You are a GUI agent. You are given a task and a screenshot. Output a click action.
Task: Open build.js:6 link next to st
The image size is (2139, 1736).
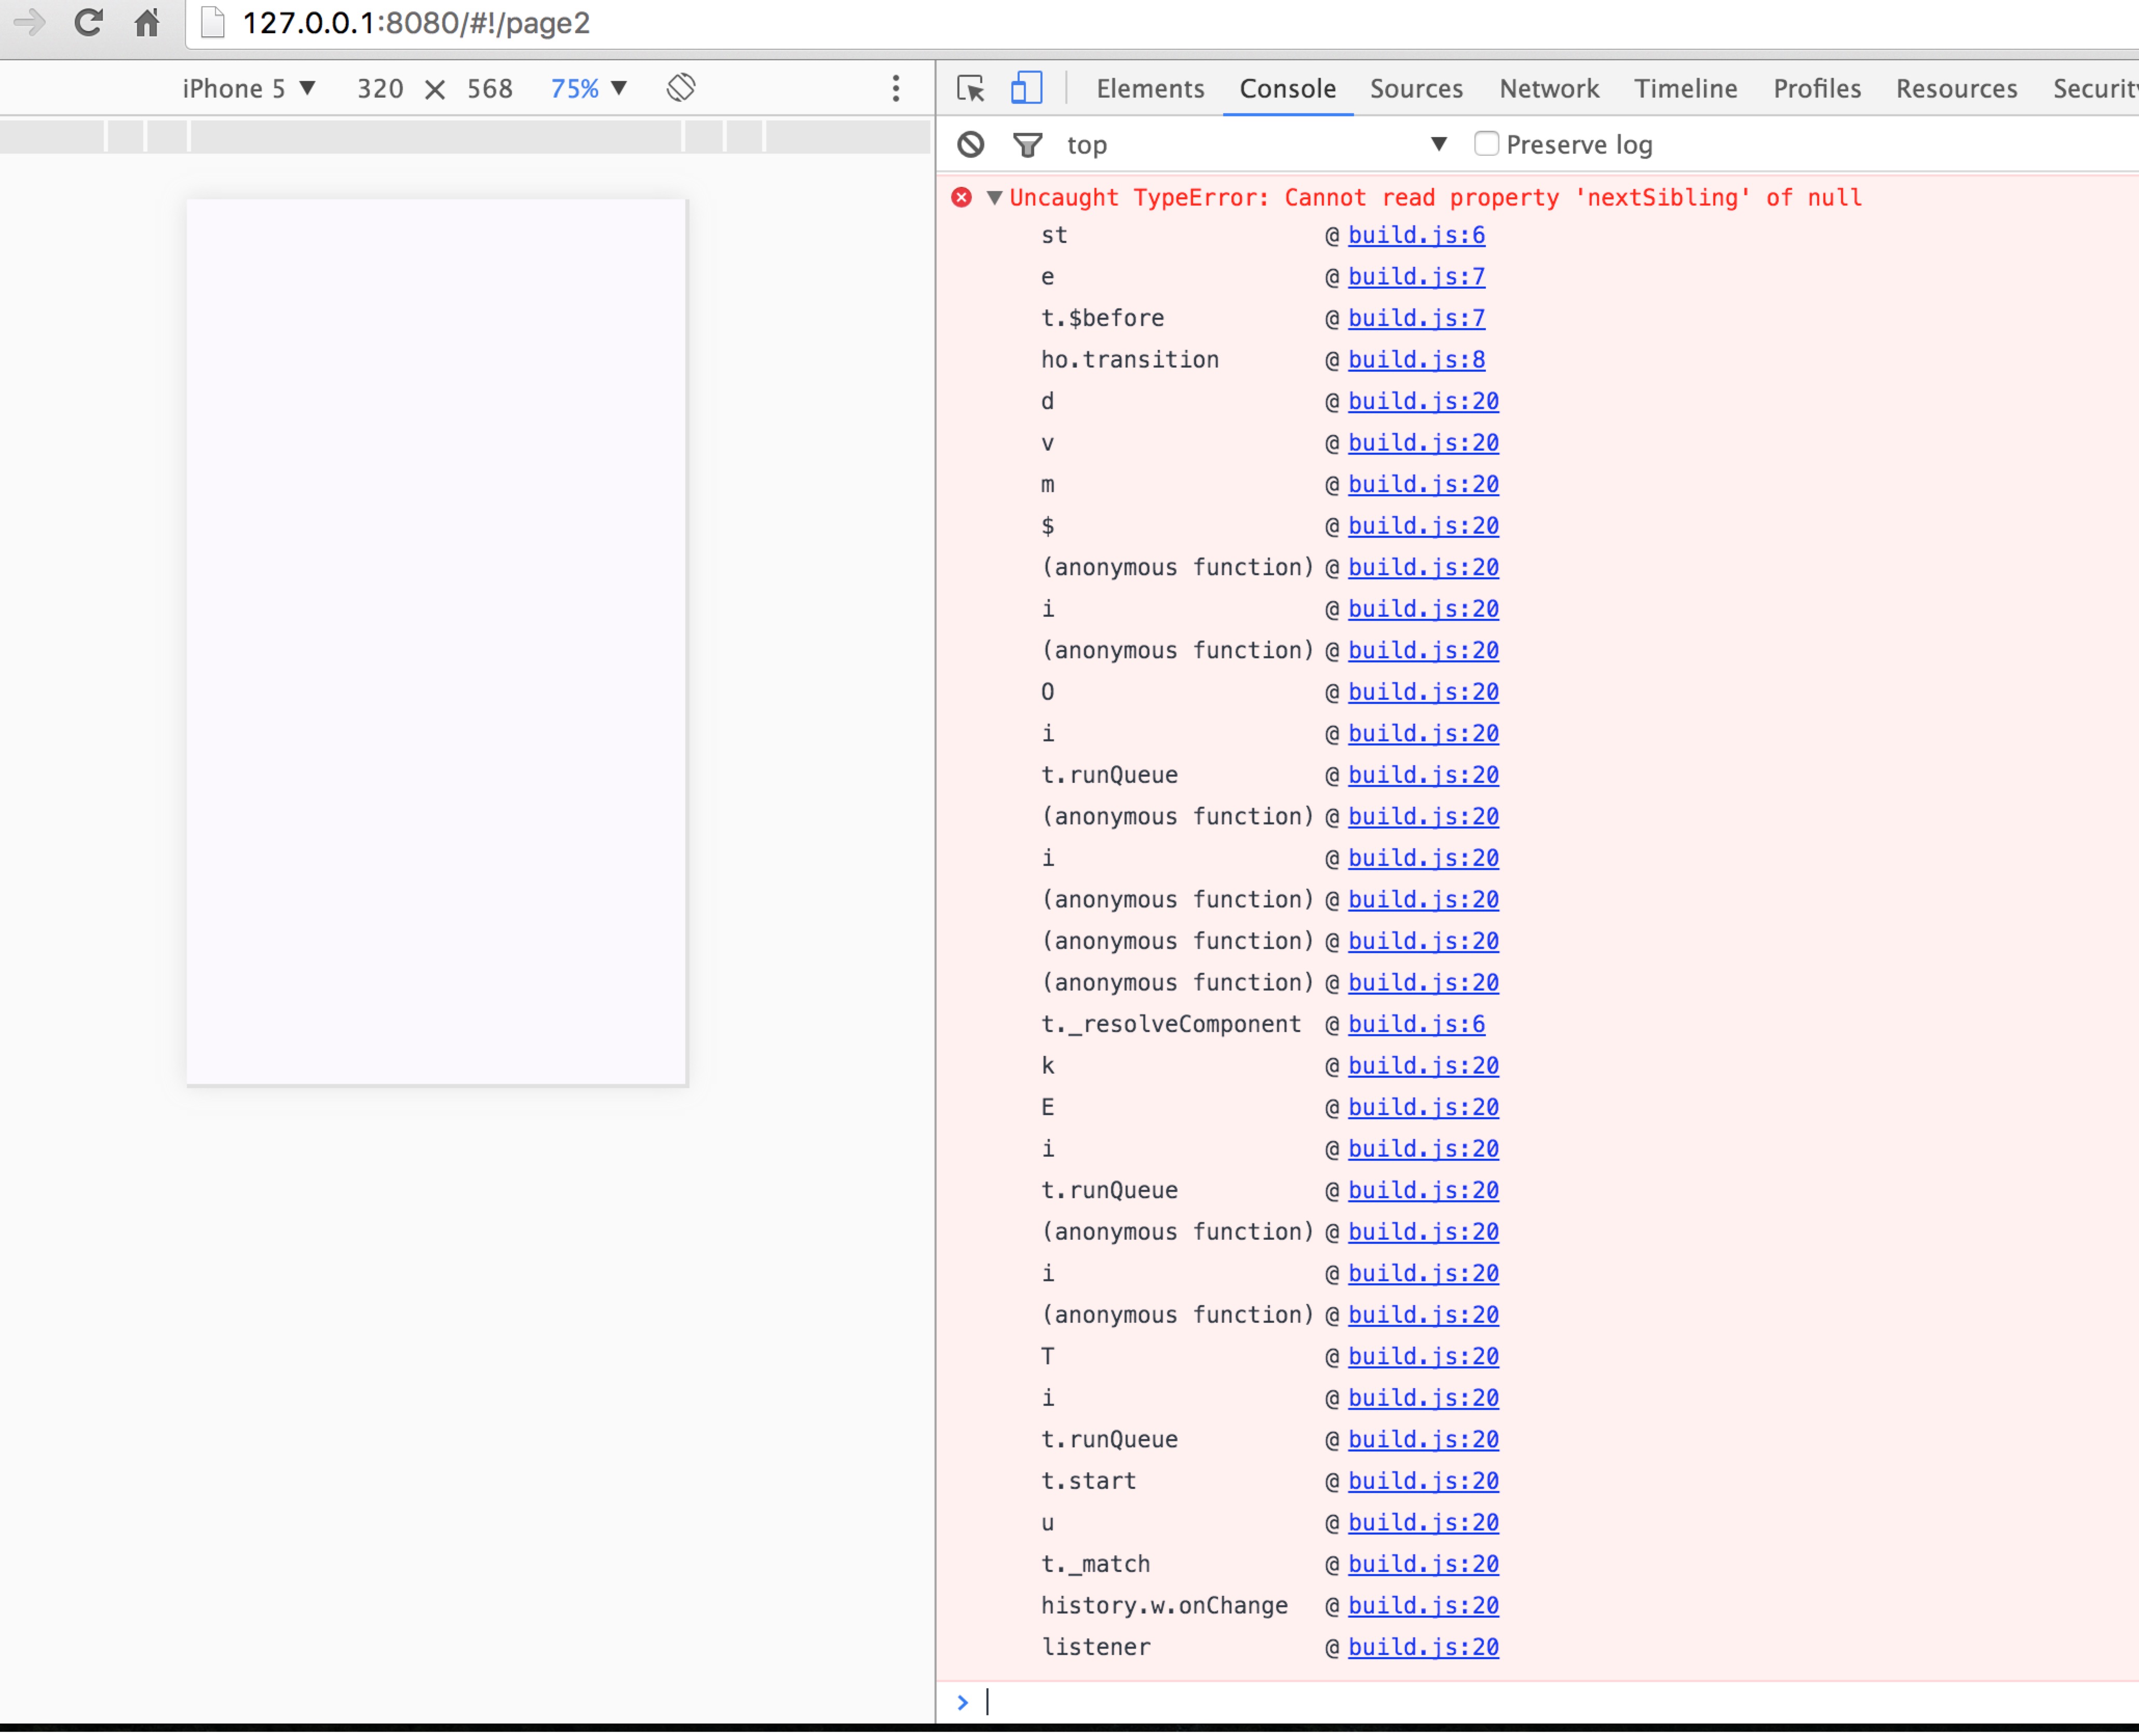pyautogui.click(x=1416, y=236)
